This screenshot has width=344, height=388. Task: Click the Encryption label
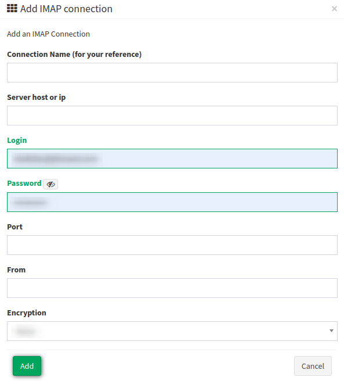point(27,312)
